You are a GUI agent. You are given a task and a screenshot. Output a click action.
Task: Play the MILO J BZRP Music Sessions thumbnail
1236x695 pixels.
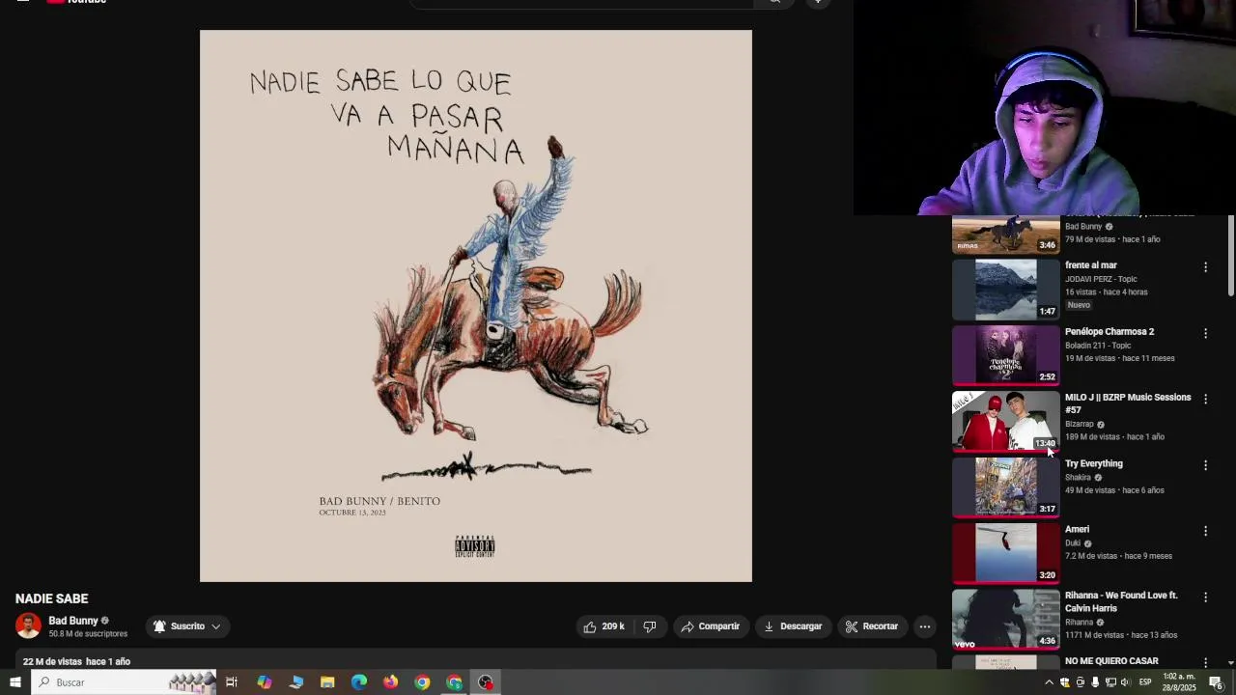tap(1005, 421)
